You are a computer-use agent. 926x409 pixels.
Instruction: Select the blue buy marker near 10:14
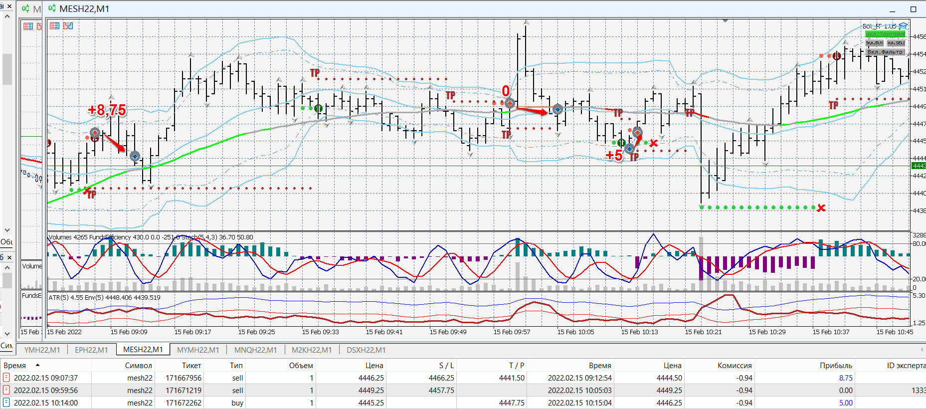[629, 149]
